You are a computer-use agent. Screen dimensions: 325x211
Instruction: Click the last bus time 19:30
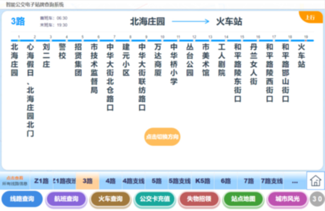pos(62,25)
